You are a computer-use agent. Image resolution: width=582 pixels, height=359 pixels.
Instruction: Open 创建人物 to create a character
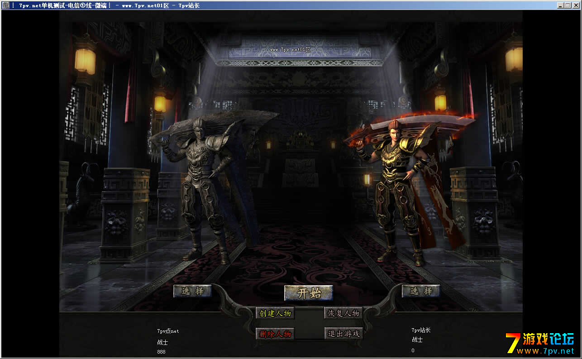click(x=275, y=313)
